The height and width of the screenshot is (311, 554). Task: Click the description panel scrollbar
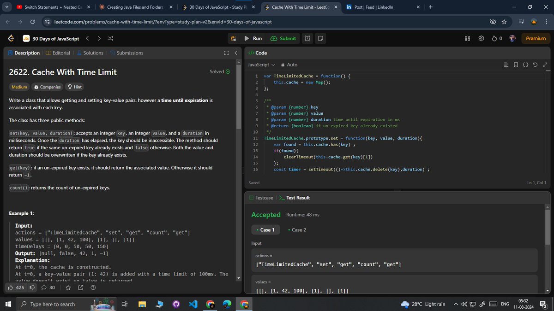[239, 97]
